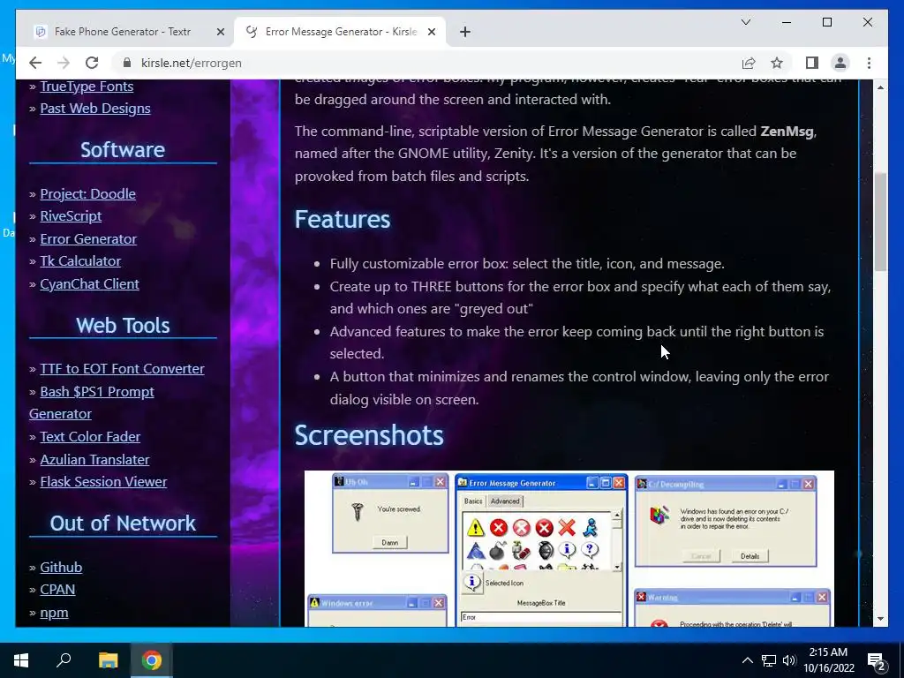This screenshot has height=678, width=904.
Task: Click the Software section heading
Action: tap(123, 150)
